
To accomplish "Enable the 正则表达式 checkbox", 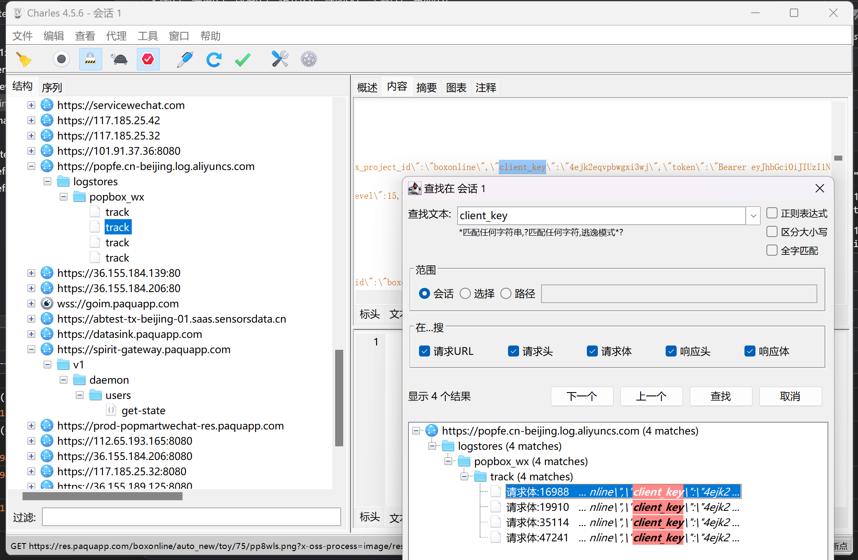I will pos(772,213).
